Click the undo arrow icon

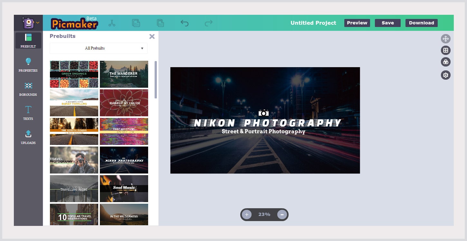point(185,23)
